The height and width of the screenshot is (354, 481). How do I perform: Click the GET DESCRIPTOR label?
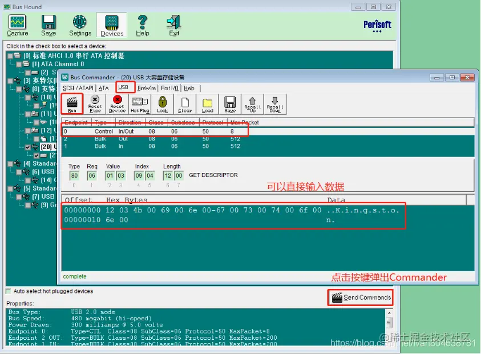pyautogui.click(x=213, y=175)
